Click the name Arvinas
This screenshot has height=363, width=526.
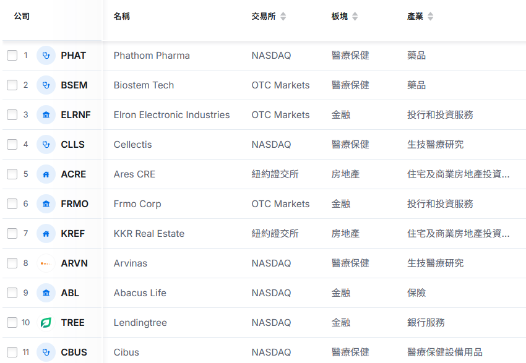click(131, 263)
